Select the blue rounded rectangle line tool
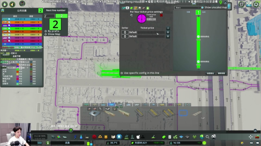 pyautogui.click(x=183, y=113)
